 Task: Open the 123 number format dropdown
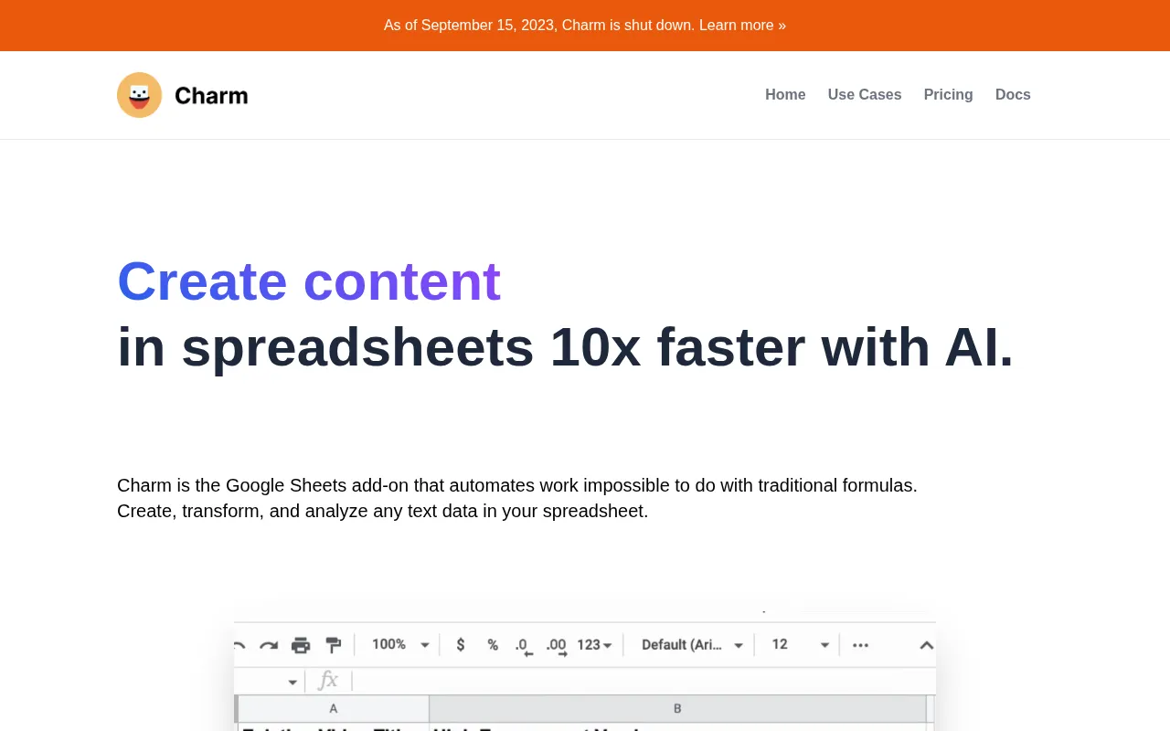point(594,645)
